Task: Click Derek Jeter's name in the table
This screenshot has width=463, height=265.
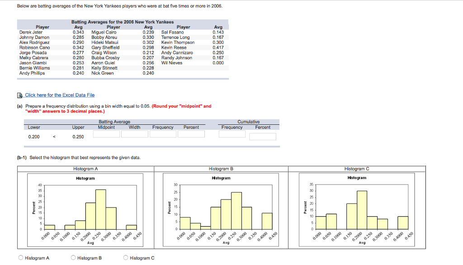Action: 31,32
